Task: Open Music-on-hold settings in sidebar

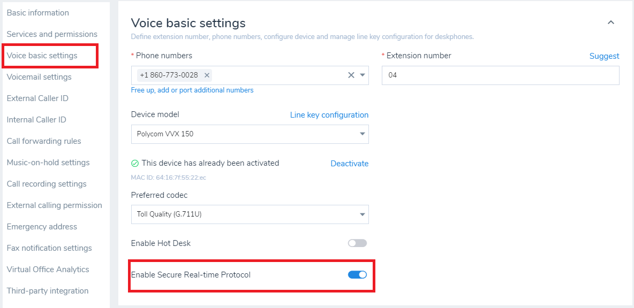Action: point(48,163)
